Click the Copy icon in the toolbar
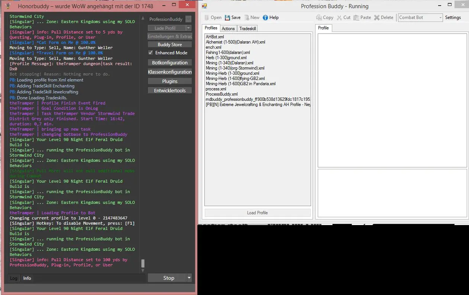The width and height of the screenshot is (469, 295). click(x=319, y=17)
